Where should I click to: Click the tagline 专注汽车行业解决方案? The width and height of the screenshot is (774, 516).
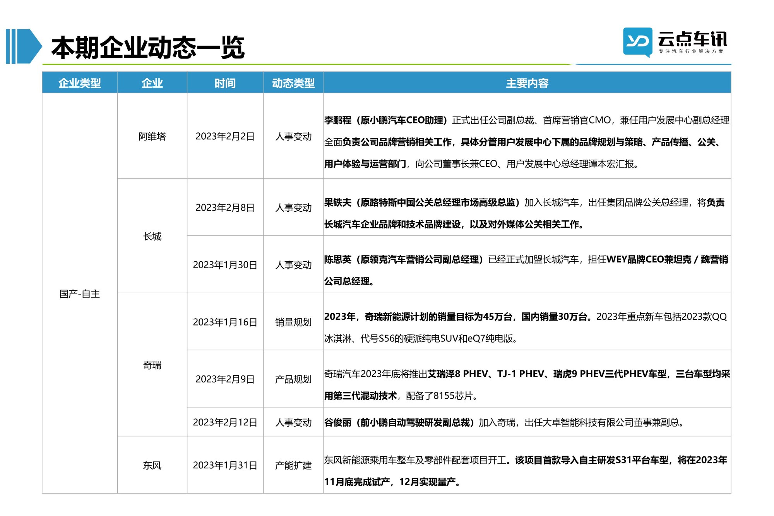point(691,51)
